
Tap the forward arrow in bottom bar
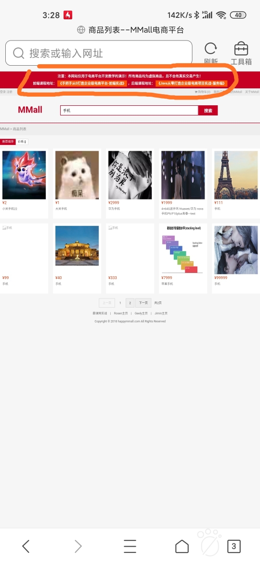coord(78,546)
